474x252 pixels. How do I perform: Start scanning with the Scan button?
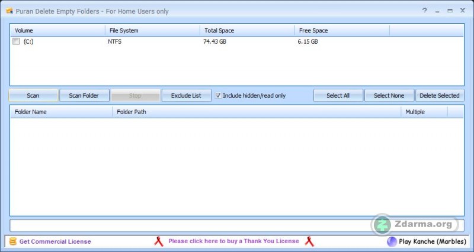(x=33, y=95)
